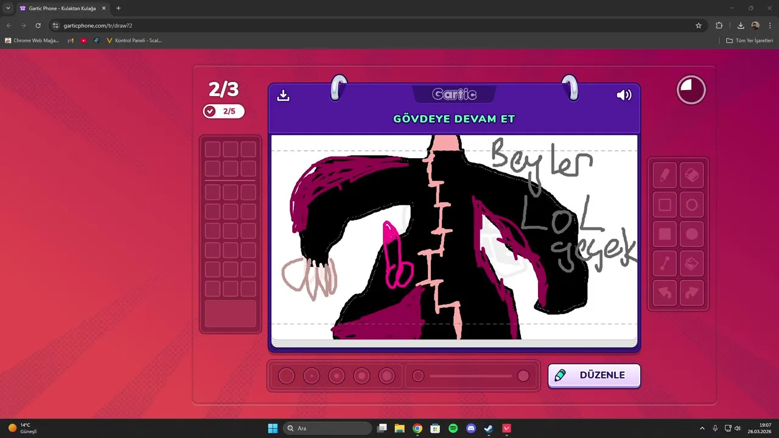Screen dimensions: 779x438
Task: Choose the hollow Rectangle shape tool
Action: (665, 205)
